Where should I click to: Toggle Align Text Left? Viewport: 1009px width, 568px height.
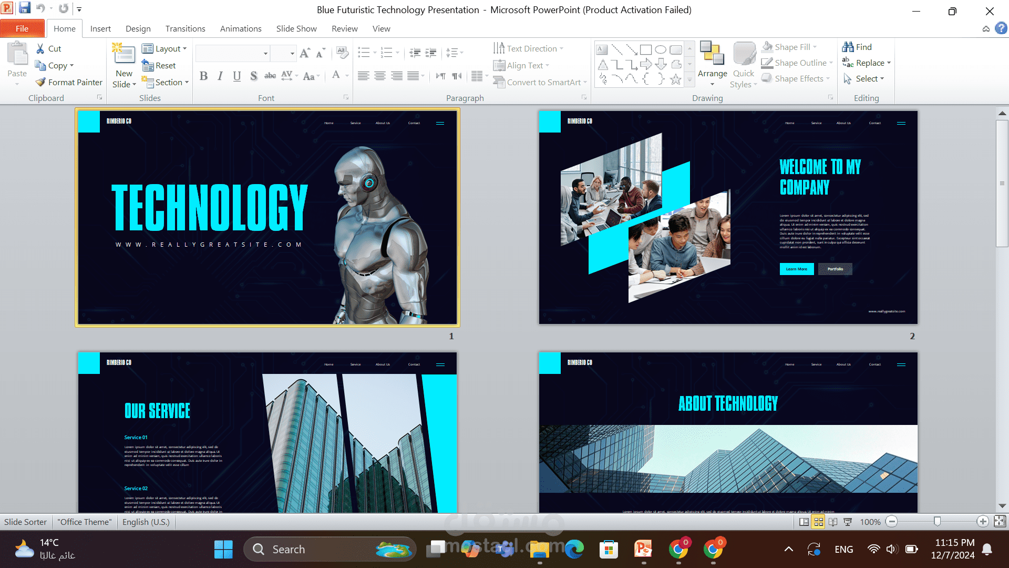[363, 76]
